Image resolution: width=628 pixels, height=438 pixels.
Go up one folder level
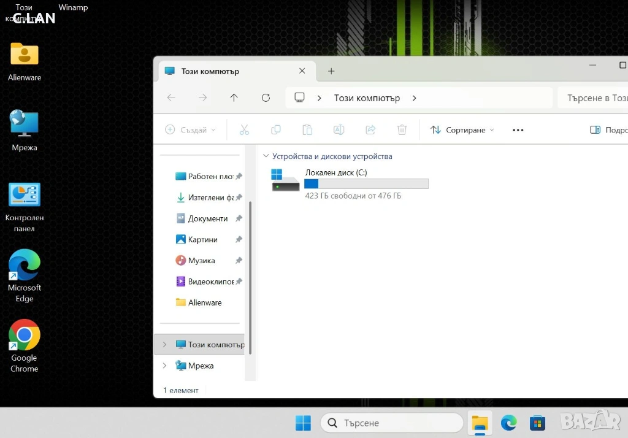234,98
